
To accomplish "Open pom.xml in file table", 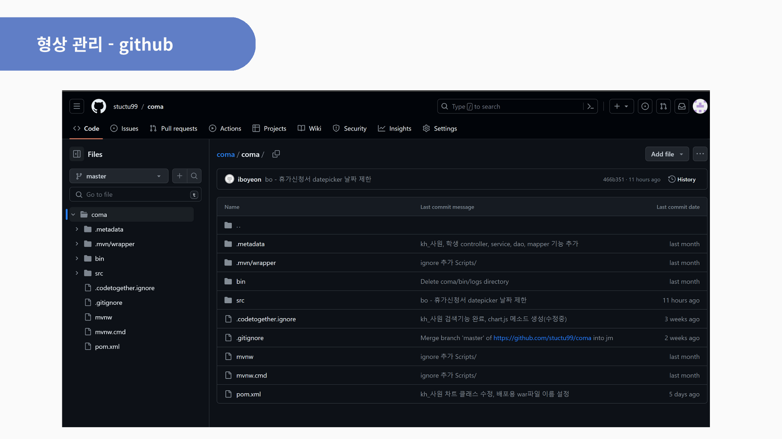I will coord(248,394).
